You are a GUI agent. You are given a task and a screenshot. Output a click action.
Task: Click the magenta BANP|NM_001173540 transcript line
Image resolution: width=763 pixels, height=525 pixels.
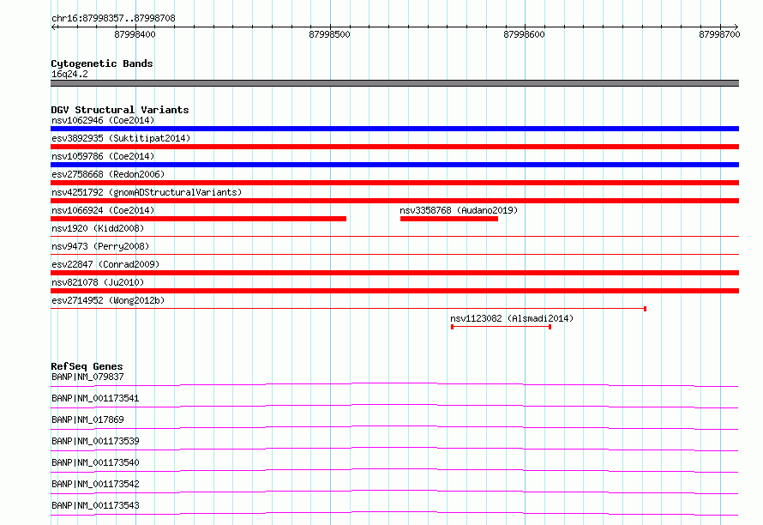394,470
